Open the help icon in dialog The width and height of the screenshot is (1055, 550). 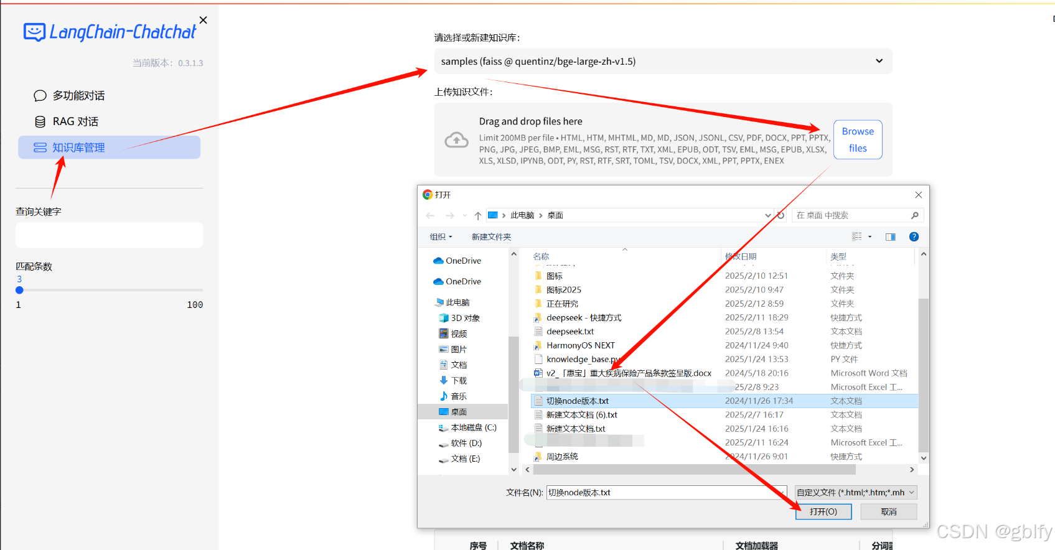(914, 236)
